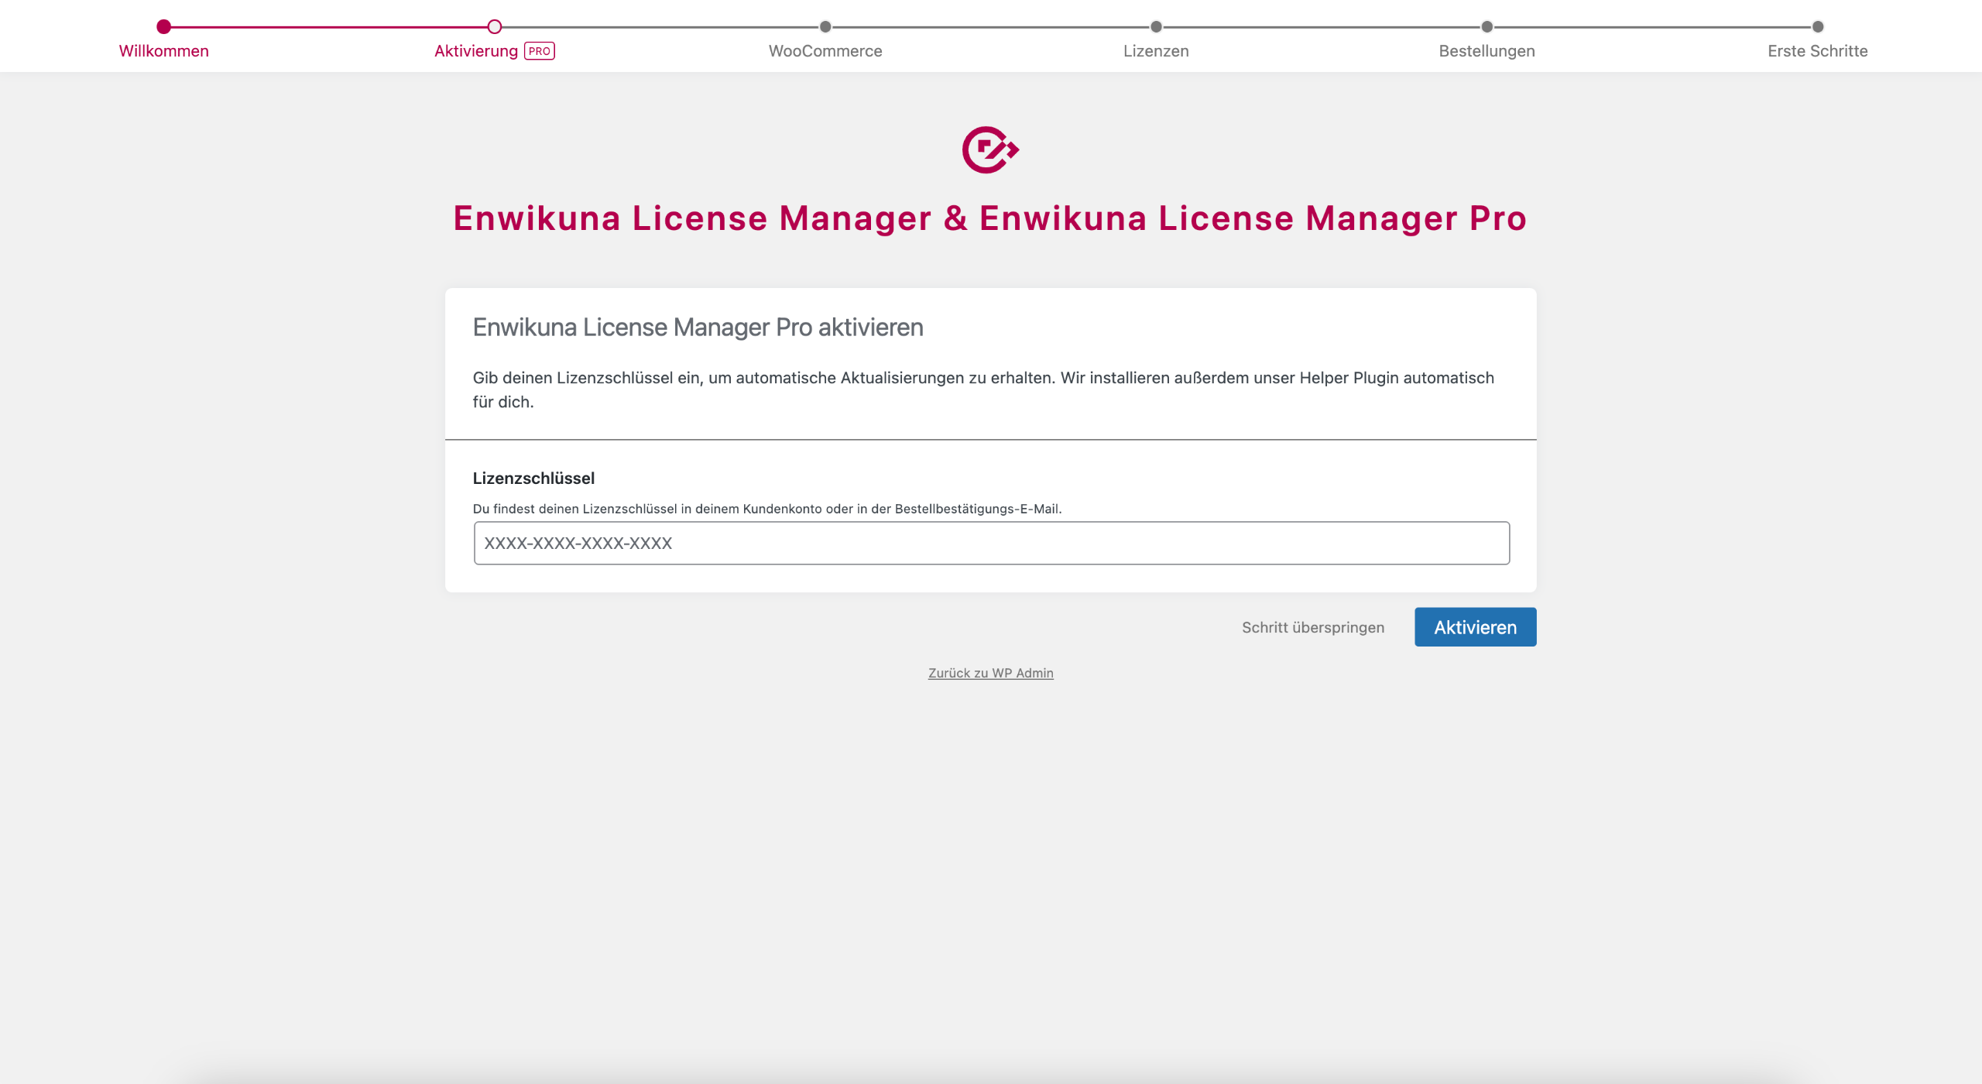This screenshot has width=1982, height=1084.
Task: Select the Aktivierung step label
Action: (475, 51)
